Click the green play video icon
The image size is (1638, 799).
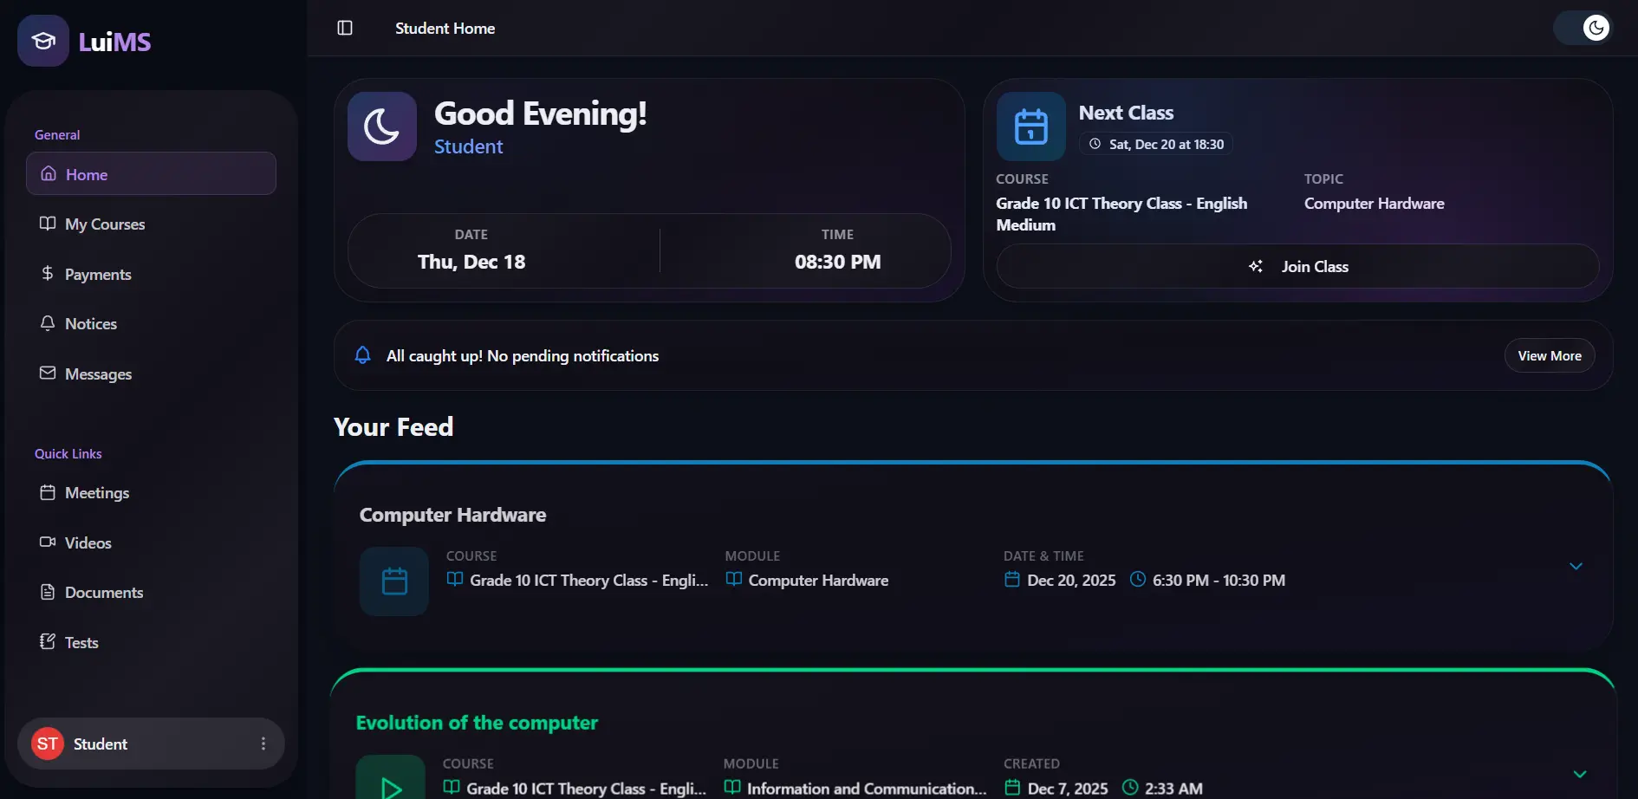[x=391, y=784]
